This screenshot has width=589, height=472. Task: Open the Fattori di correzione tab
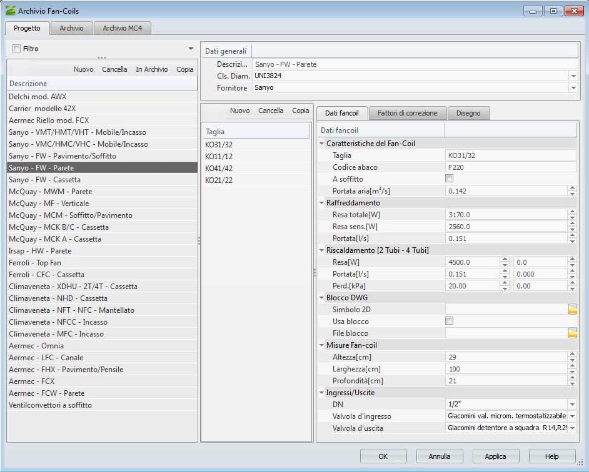(x=407, y=113)
